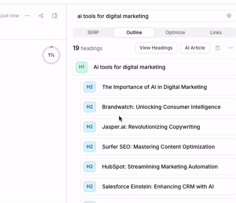Open more options next to AI Article
Viewport: 236px width, 203px height.
click(230, 48)
